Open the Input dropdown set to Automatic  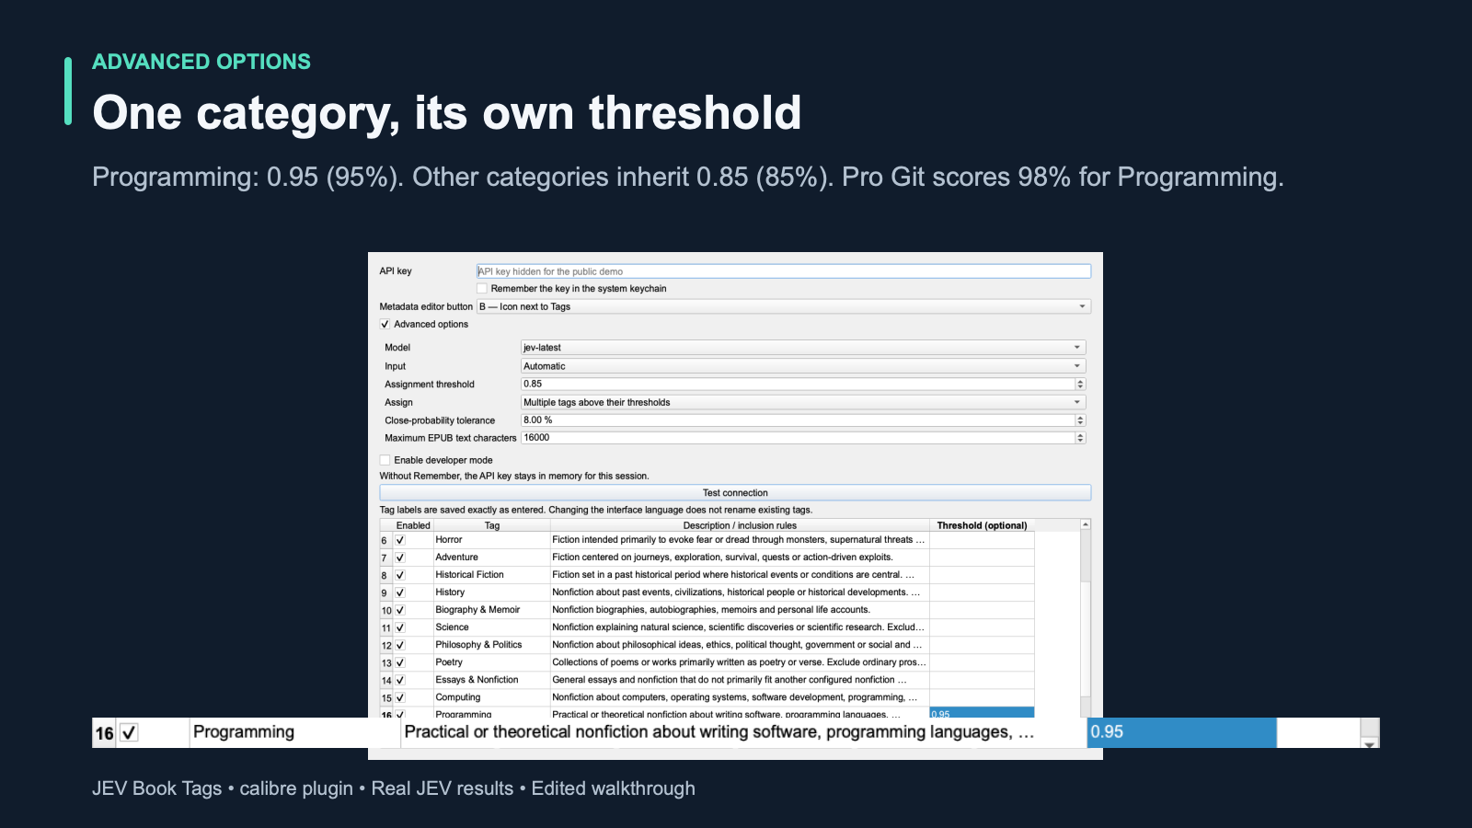point(803,366)
